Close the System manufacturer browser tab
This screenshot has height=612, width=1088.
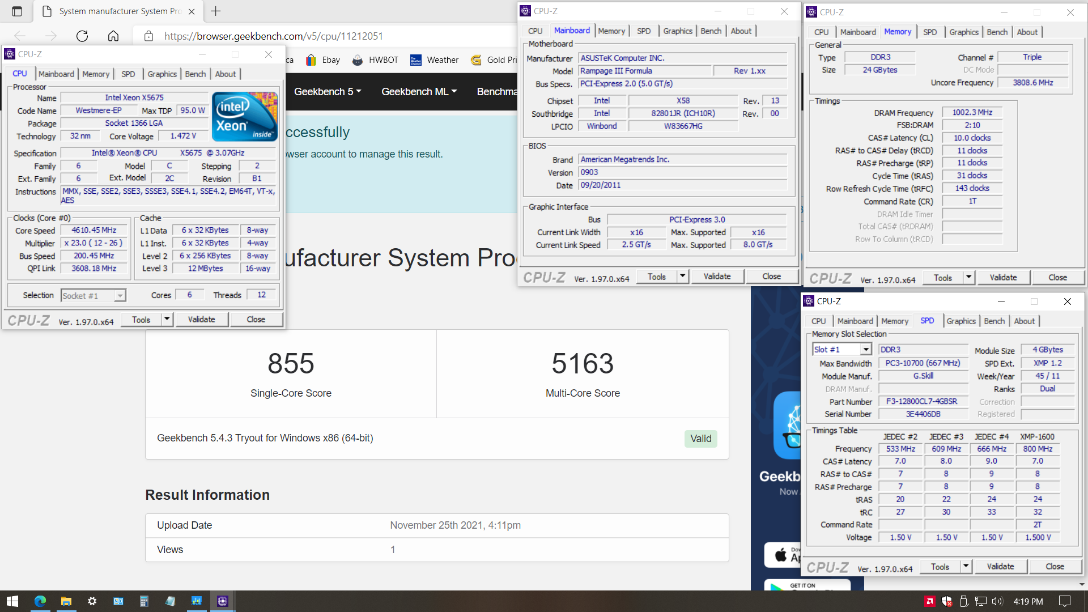coord(192,11)
